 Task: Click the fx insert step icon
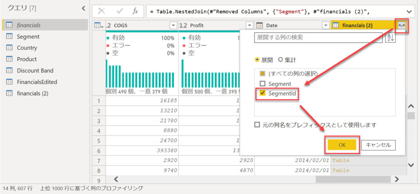pos(135,11)
